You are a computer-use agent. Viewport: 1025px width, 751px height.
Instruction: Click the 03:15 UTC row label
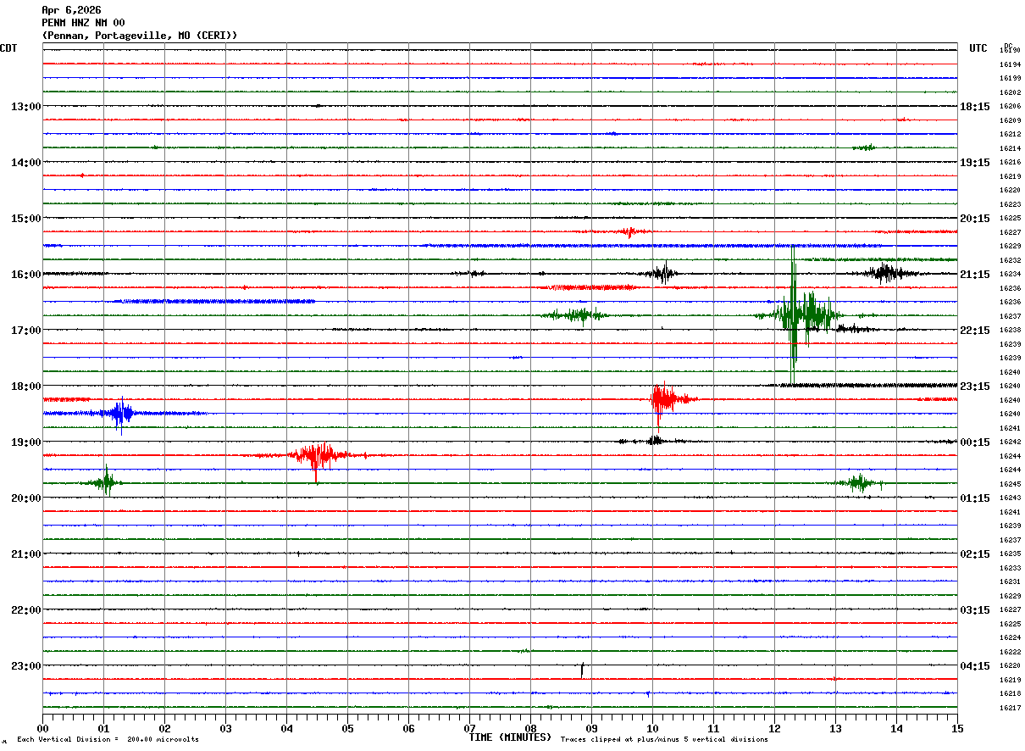pos(975,610)
